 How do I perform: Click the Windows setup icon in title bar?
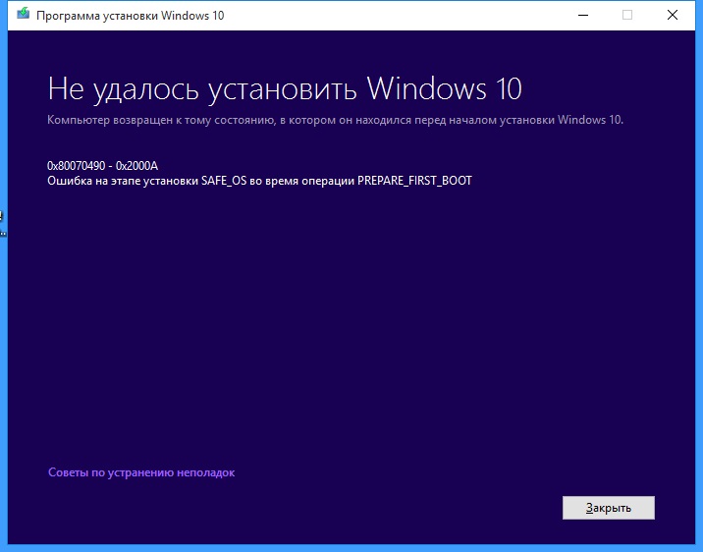[x=23, y=14]
